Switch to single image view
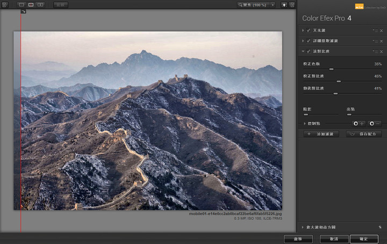 coord(21,5)
